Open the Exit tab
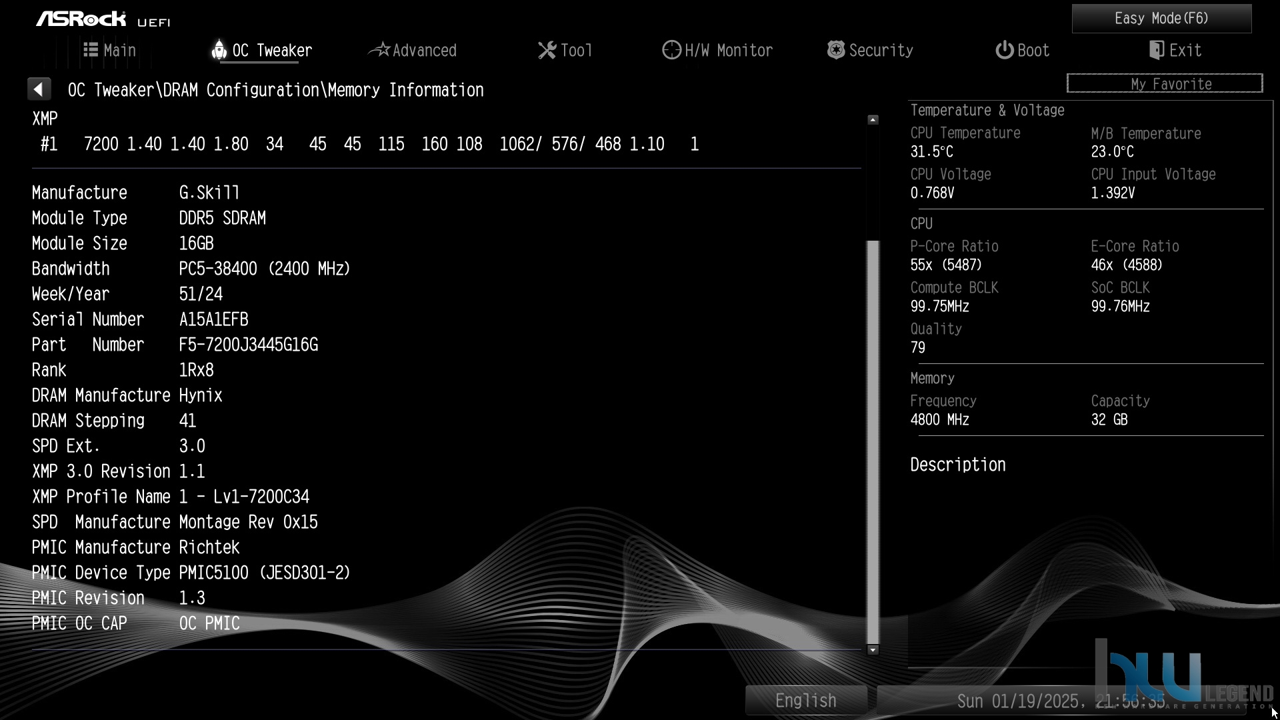This screenshot has height=720, width=1280. click(x=1175, y=50)
